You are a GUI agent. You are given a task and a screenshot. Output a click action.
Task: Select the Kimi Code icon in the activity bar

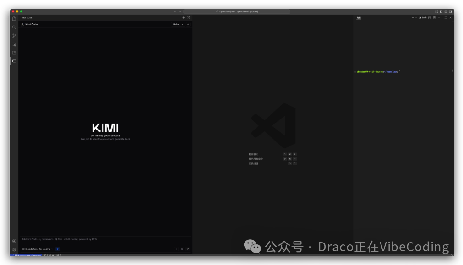(x=14, y=60)
